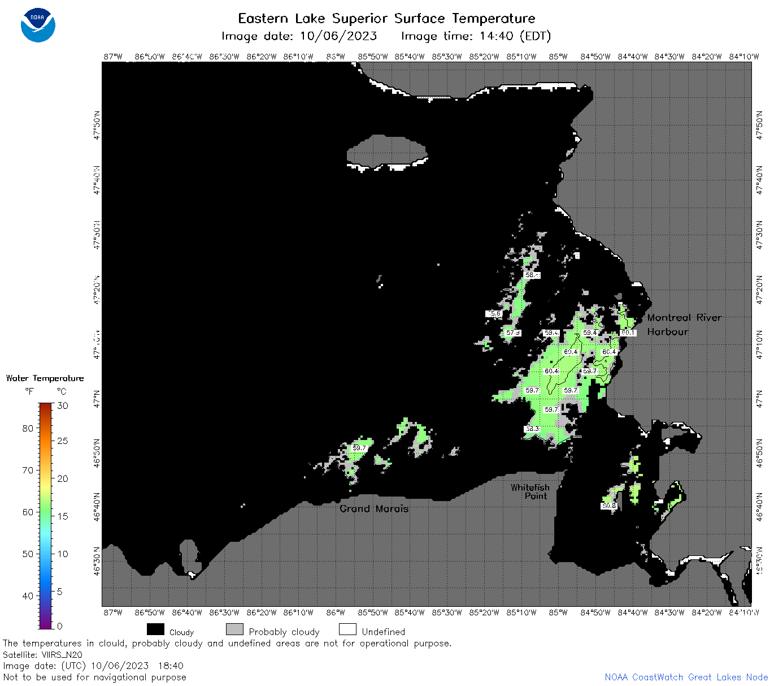Click the 60.1 temperature reading near Montreal River
The image size is (774, 686).
point(628,333)
